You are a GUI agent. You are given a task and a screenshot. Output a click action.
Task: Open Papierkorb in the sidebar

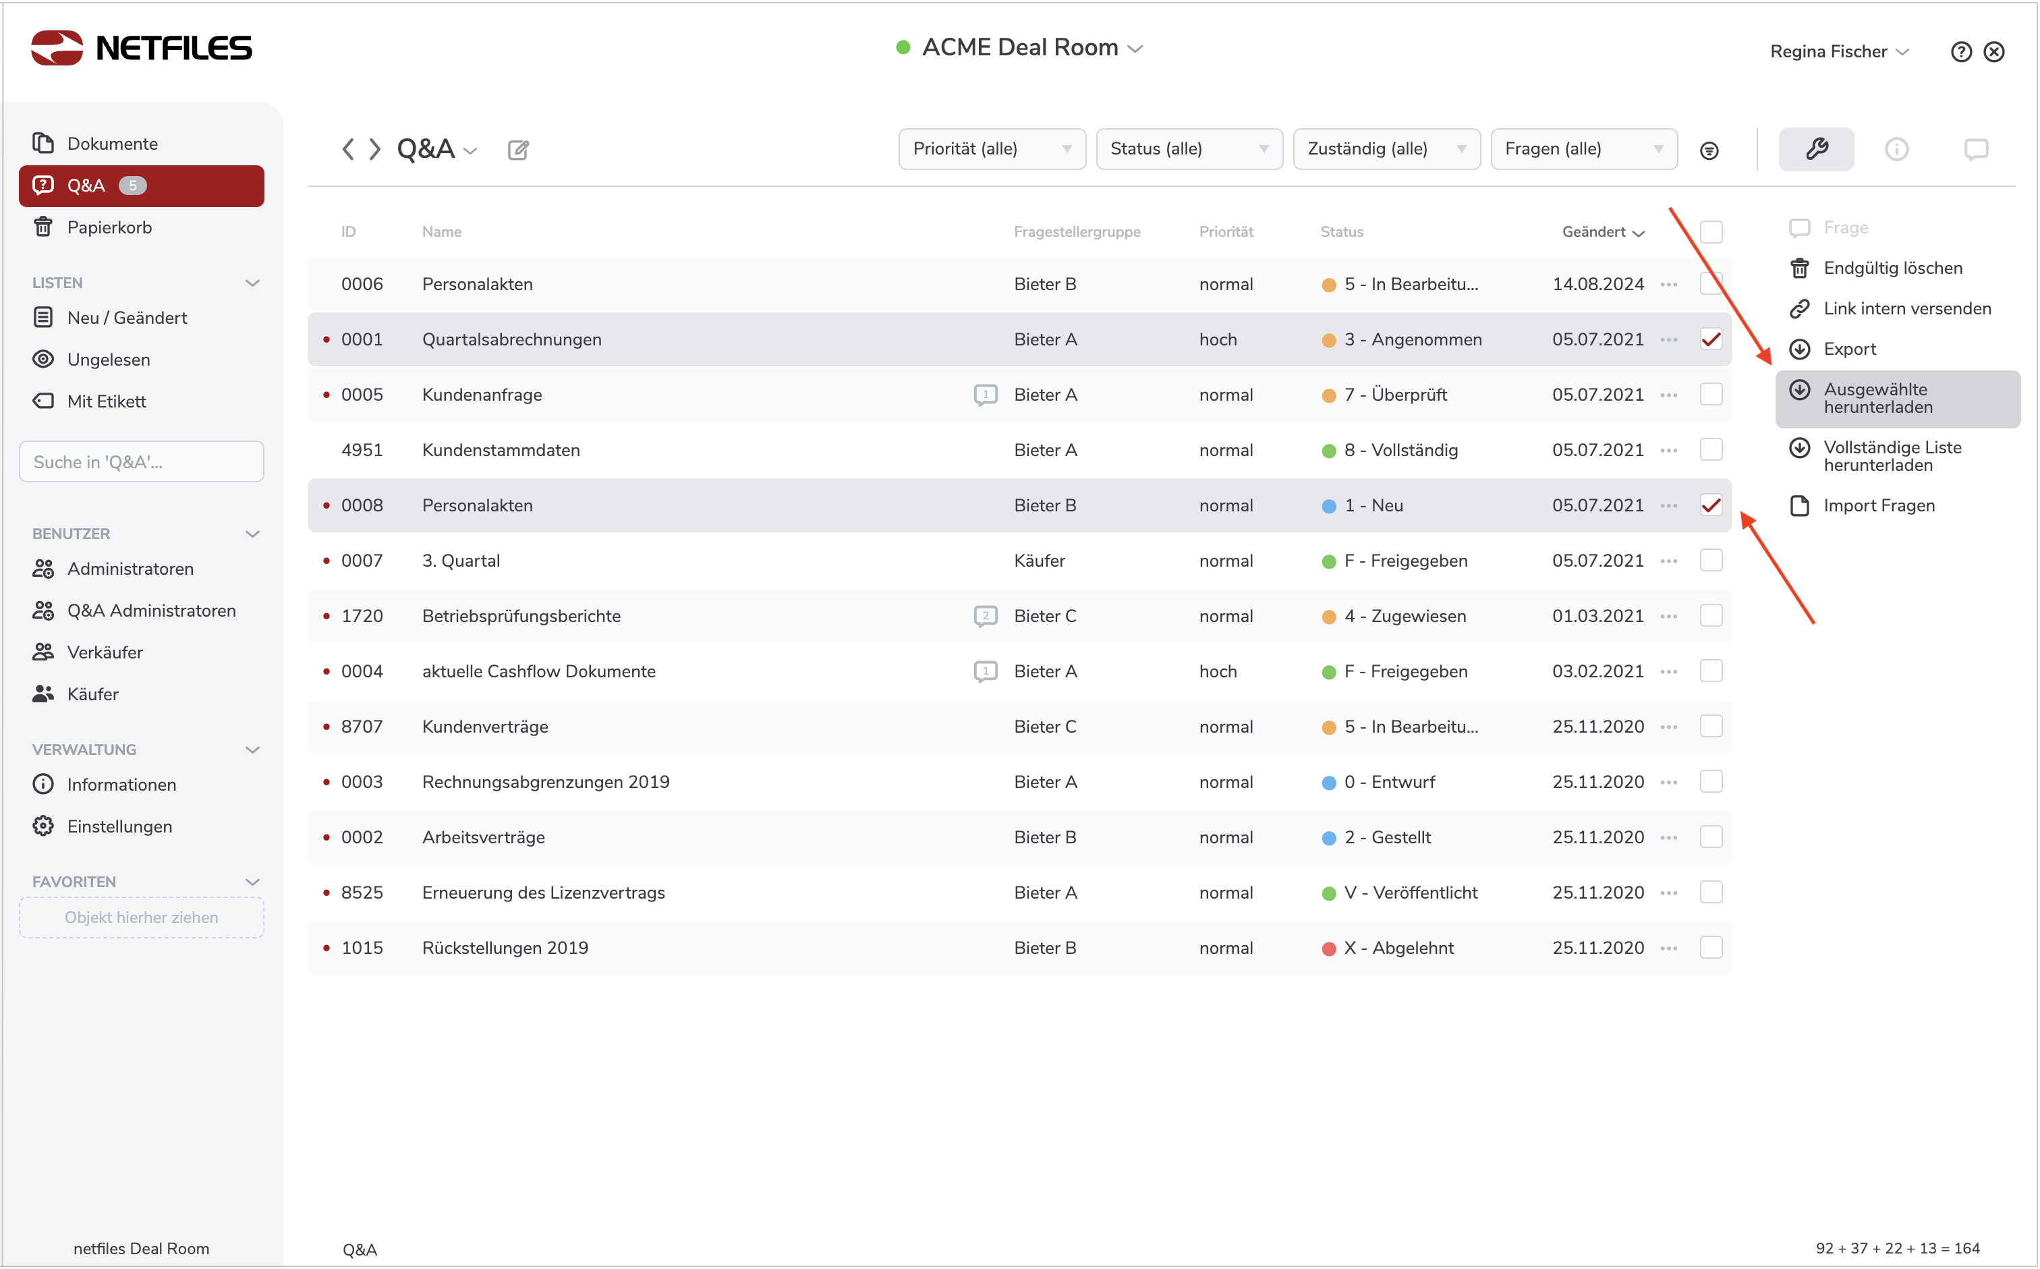[109, 227]
